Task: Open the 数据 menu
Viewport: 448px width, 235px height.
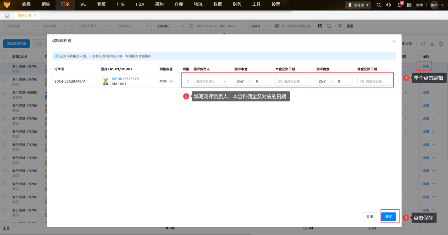Action: coord(217,5)
